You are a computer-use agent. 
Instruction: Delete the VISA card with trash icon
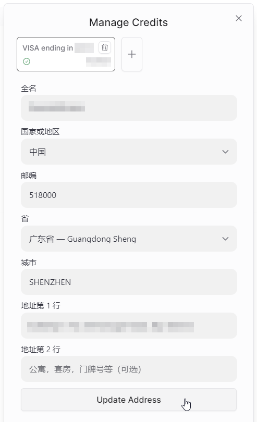[105, 47]
